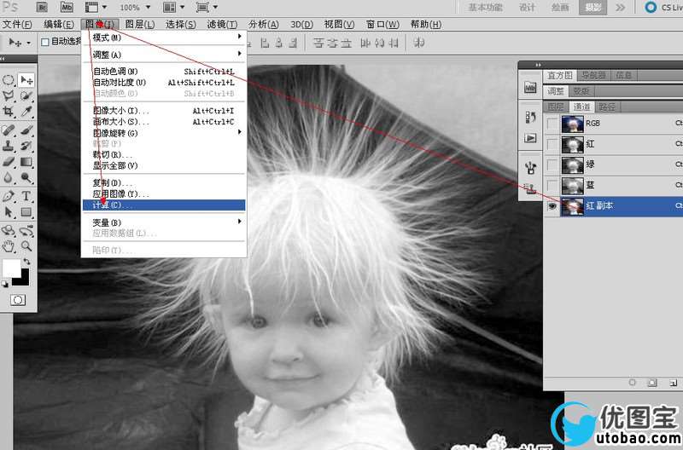Select the Quick Selection tool
683x450 pixels.
coord(26,95)
